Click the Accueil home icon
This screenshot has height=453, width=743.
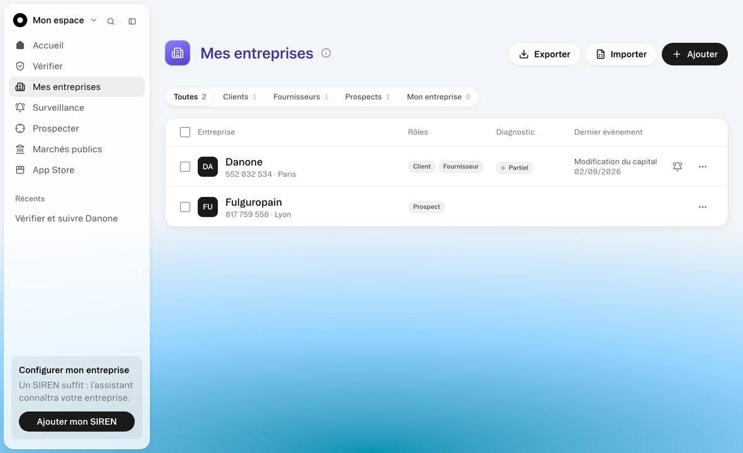tap(20, 45)
